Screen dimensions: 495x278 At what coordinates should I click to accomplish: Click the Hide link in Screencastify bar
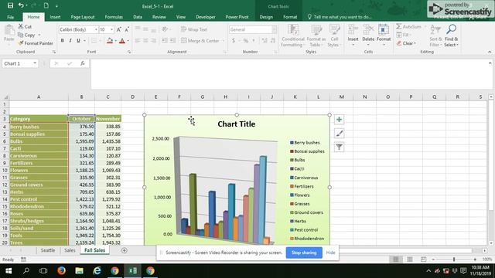point(330,253)
